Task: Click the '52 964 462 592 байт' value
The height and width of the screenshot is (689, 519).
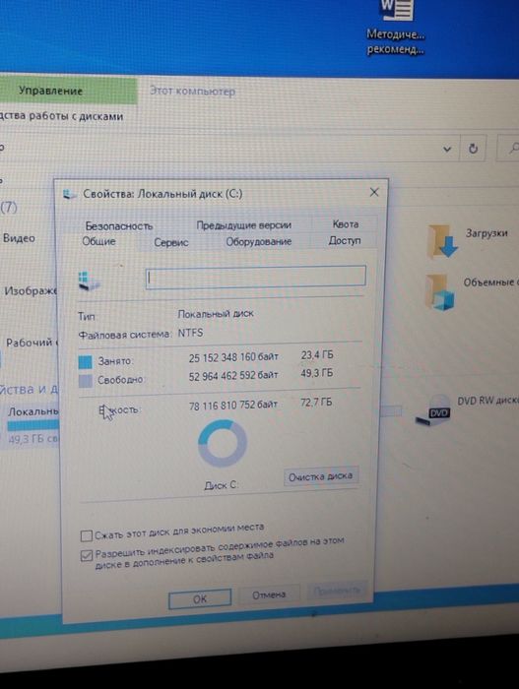Action: 233,376
